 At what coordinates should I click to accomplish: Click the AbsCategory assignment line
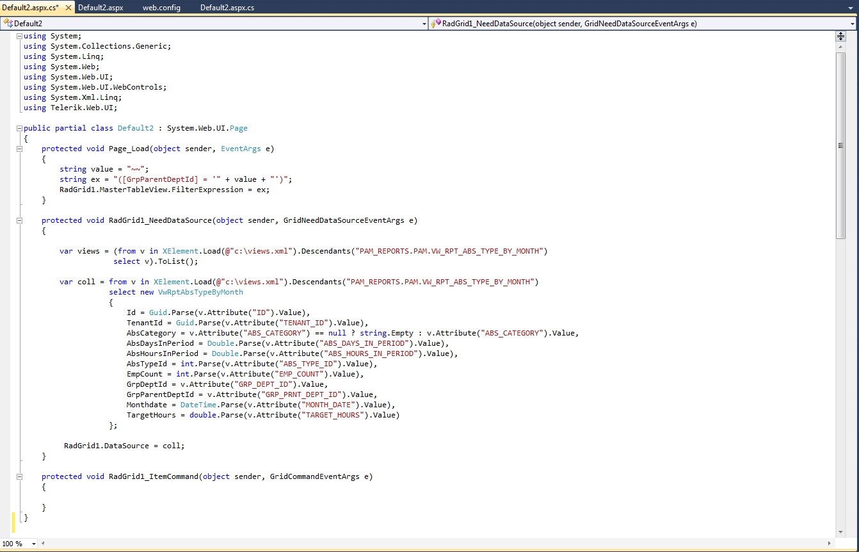tap(353, 333)
